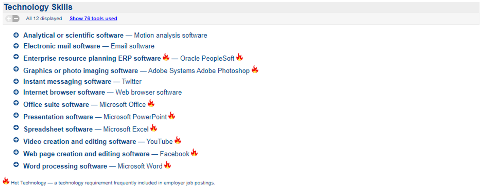This screenshot has width=483, height=190.
Task: Expand Enterprise resource planning ERP software row
Action: pyautogui.click(x=16, y=57)
